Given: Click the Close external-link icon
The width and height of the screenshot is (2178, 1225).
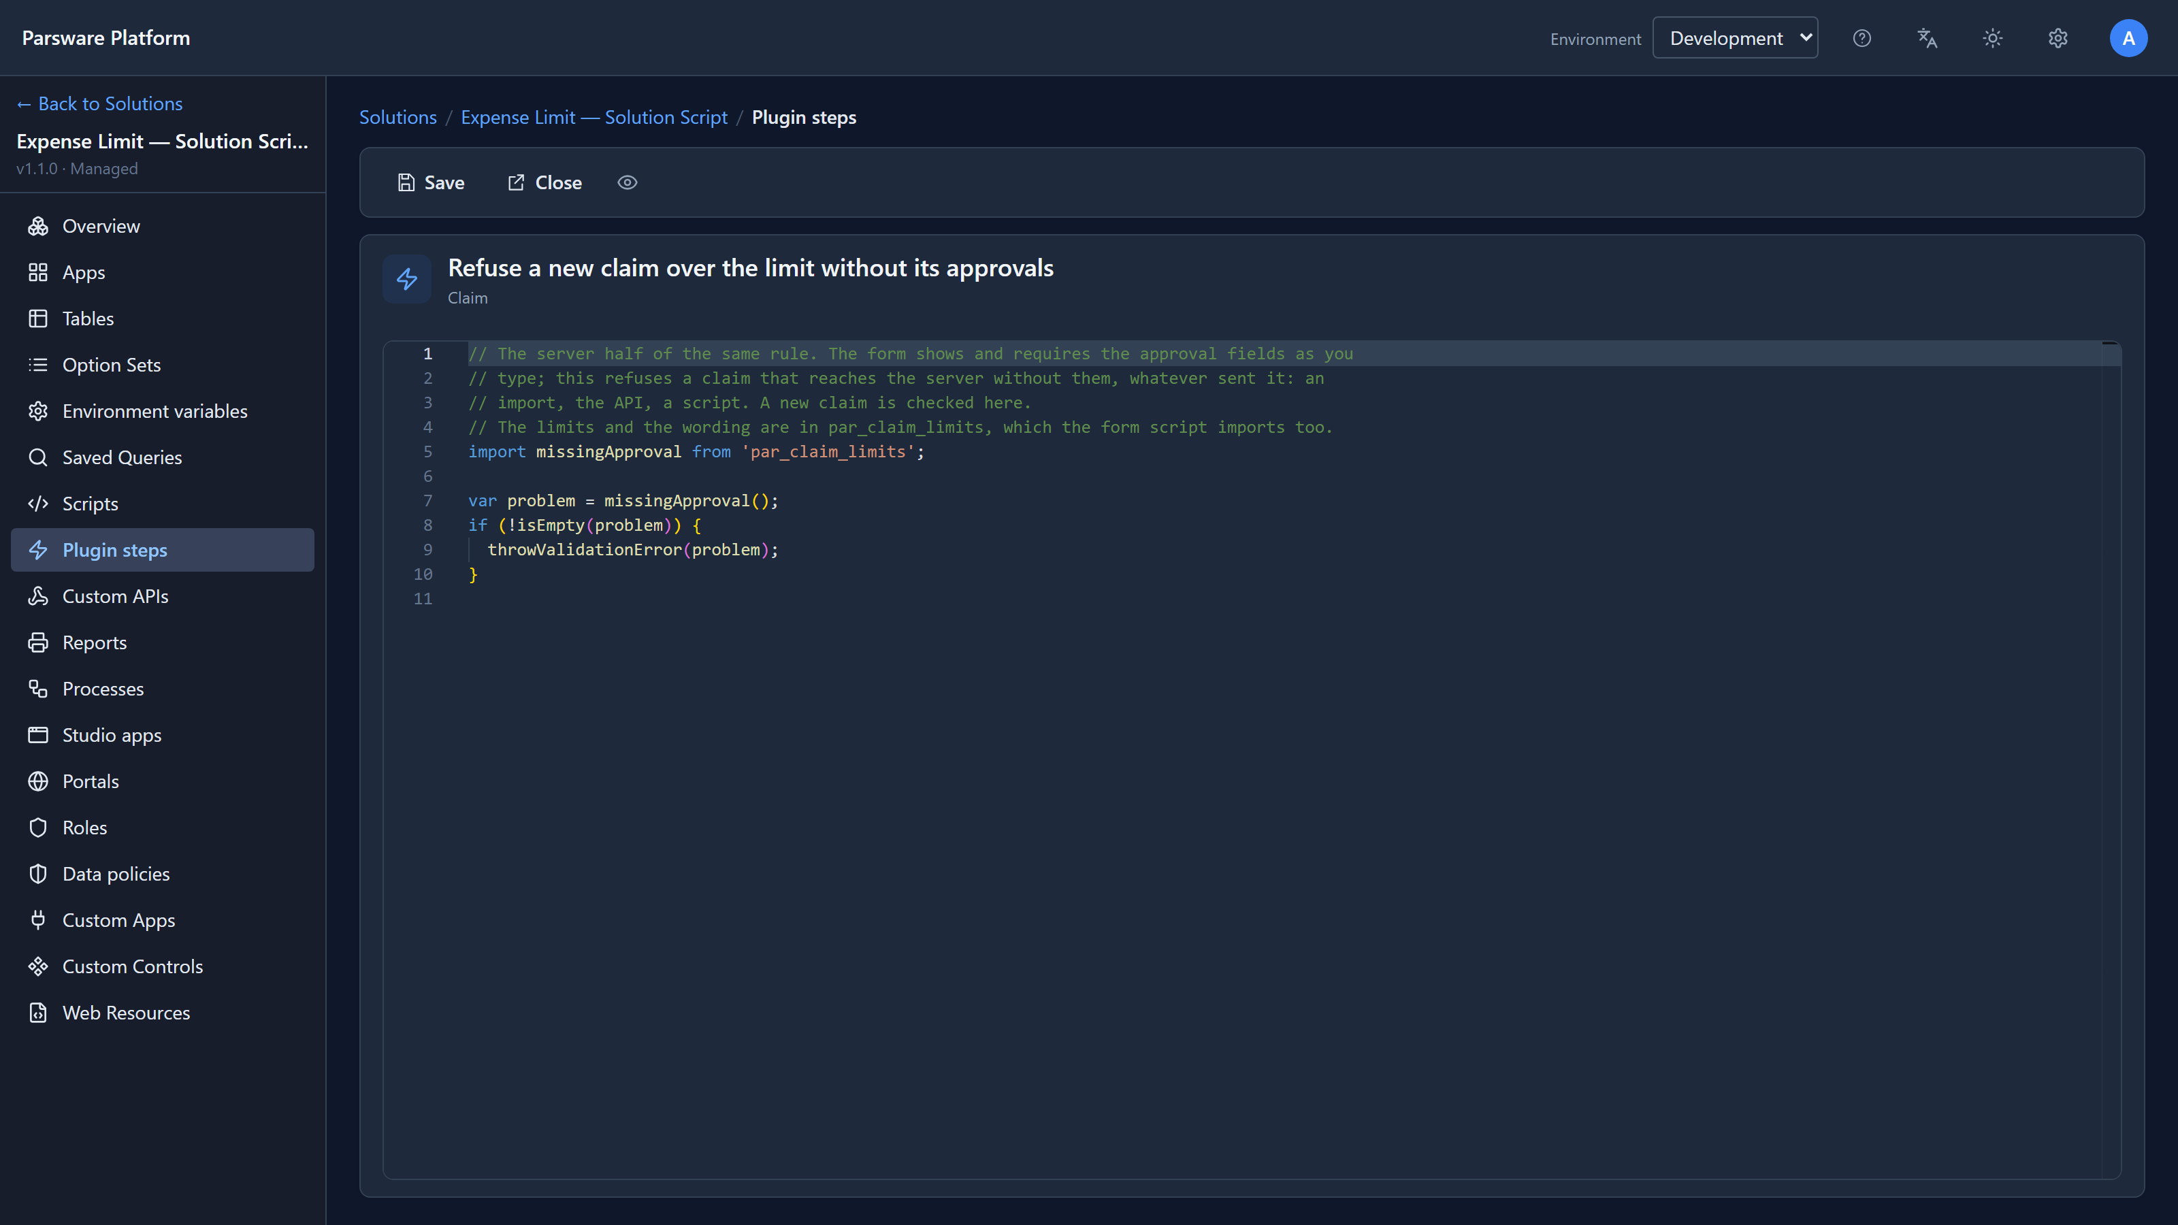Looking at the screenshot, I should point(516,182).
